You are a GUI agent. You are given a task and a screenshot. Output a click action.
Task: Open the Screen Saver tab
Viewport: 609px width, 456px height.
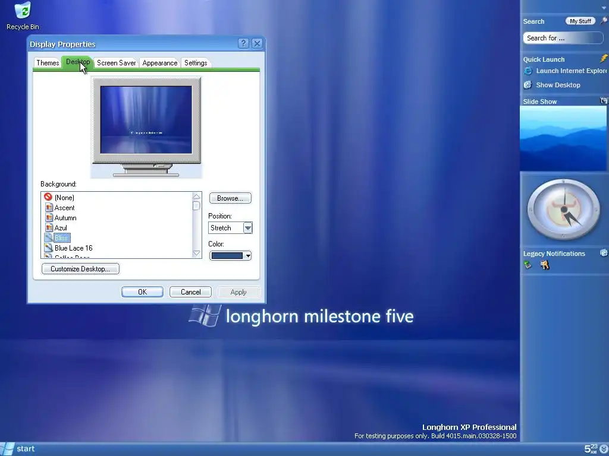(116, 63)
